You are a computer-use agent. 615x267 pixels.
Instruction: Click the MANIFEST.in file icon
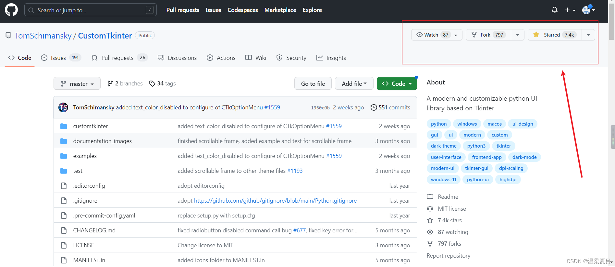click(64, 260)
